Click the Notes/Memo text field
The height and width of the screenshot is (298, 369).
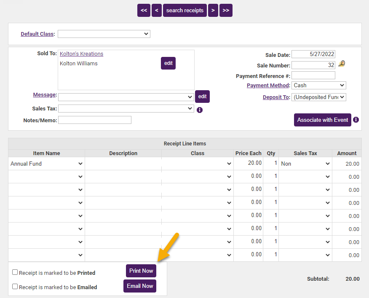(95, 120)
